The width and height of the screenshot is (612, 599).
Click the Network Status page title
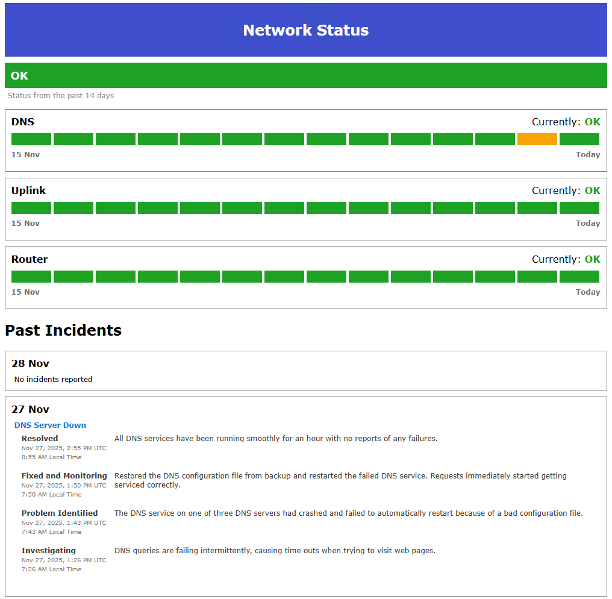tap(306, 30)
